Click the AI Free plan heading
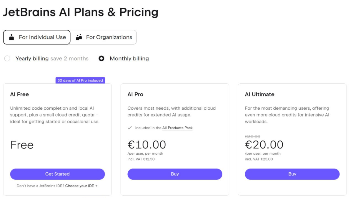The height and width of the screenshot is (198, 353). coord(19,94)
